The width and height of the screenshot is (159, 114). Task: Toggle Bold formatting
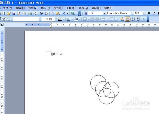pyautogui.click(x=149, y=13)
